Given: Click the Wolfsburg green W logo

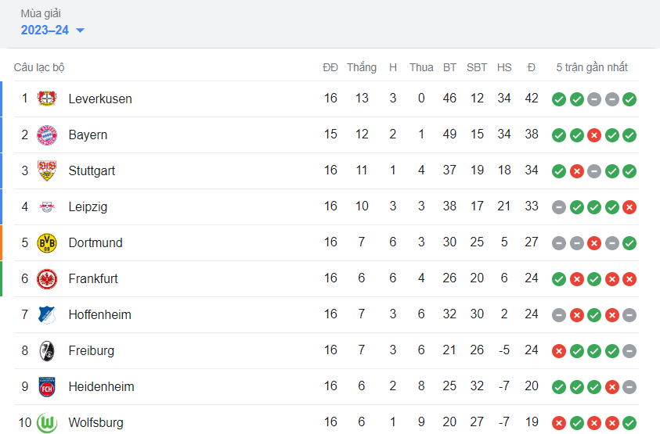Looking at the screenshot, I should [x=47, y=422].
